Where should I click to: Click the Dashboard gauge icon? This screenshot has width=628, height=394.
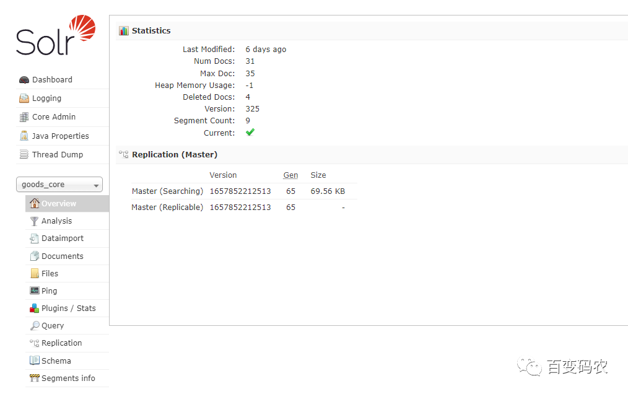[24, 80]
